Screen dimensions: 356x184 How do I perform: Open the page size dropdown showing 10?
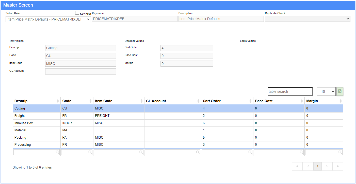(326, 91)
